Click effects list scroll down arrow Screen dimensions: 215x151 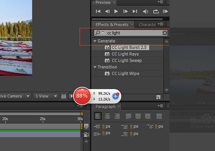click(x=166, y=90)
